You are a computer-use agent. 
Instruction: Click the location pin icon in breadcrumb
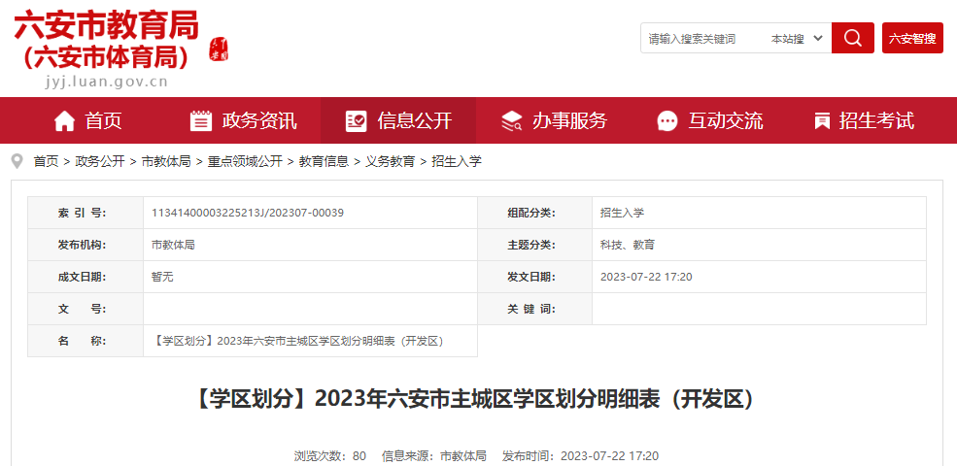tap(17, 161)
